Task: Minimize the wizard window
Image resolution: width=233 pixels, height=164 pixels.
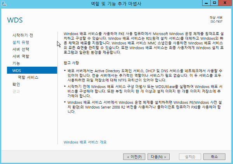Action: click(206, 3)
